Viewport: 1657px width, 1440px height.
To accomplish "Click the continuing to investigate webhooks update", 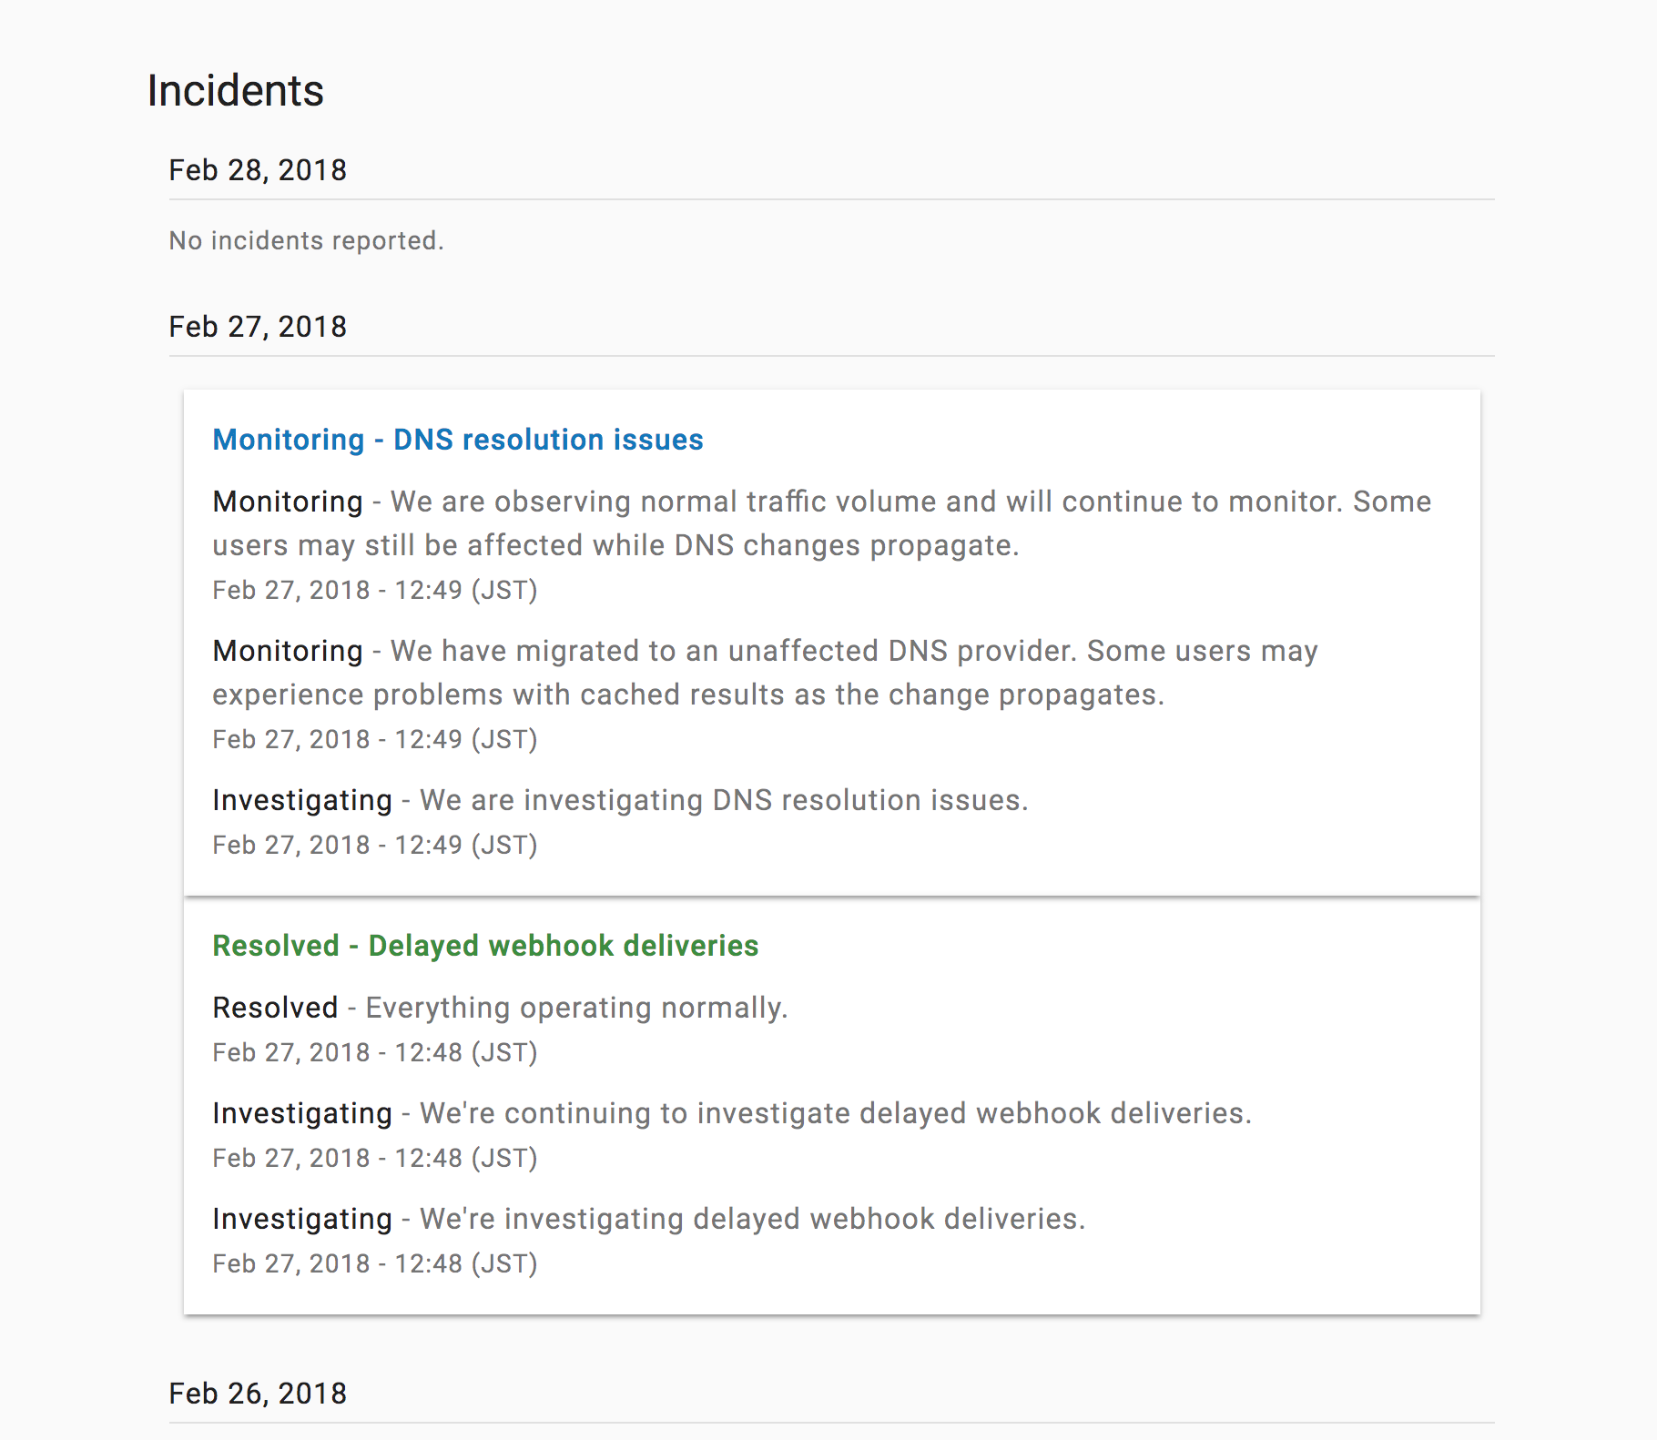I will 732,1112.
